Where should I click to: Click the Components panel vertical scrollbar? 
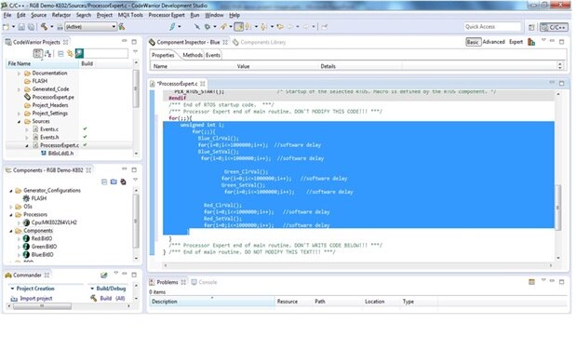136,224
